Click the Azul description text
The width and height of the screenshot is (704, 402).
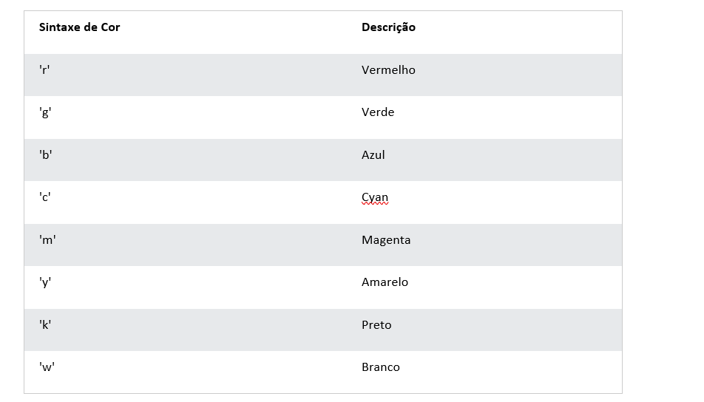click(373, 155)
